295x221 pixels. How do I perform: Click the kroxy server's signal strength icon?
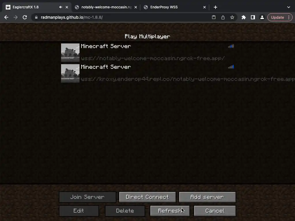click(x=231, y=67)
